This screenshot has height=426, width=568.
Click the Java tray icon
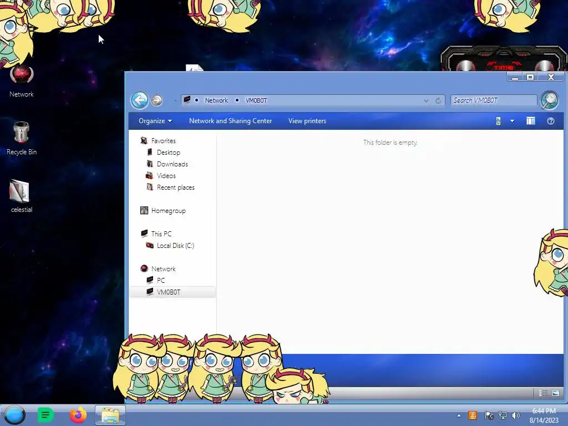[473, 415]
